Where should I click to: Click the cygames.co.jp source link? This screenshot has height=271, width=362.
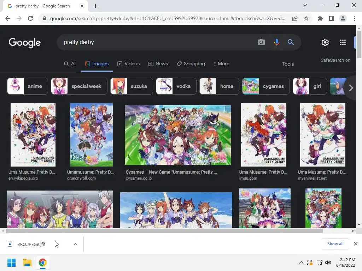(x=139, y=178)
